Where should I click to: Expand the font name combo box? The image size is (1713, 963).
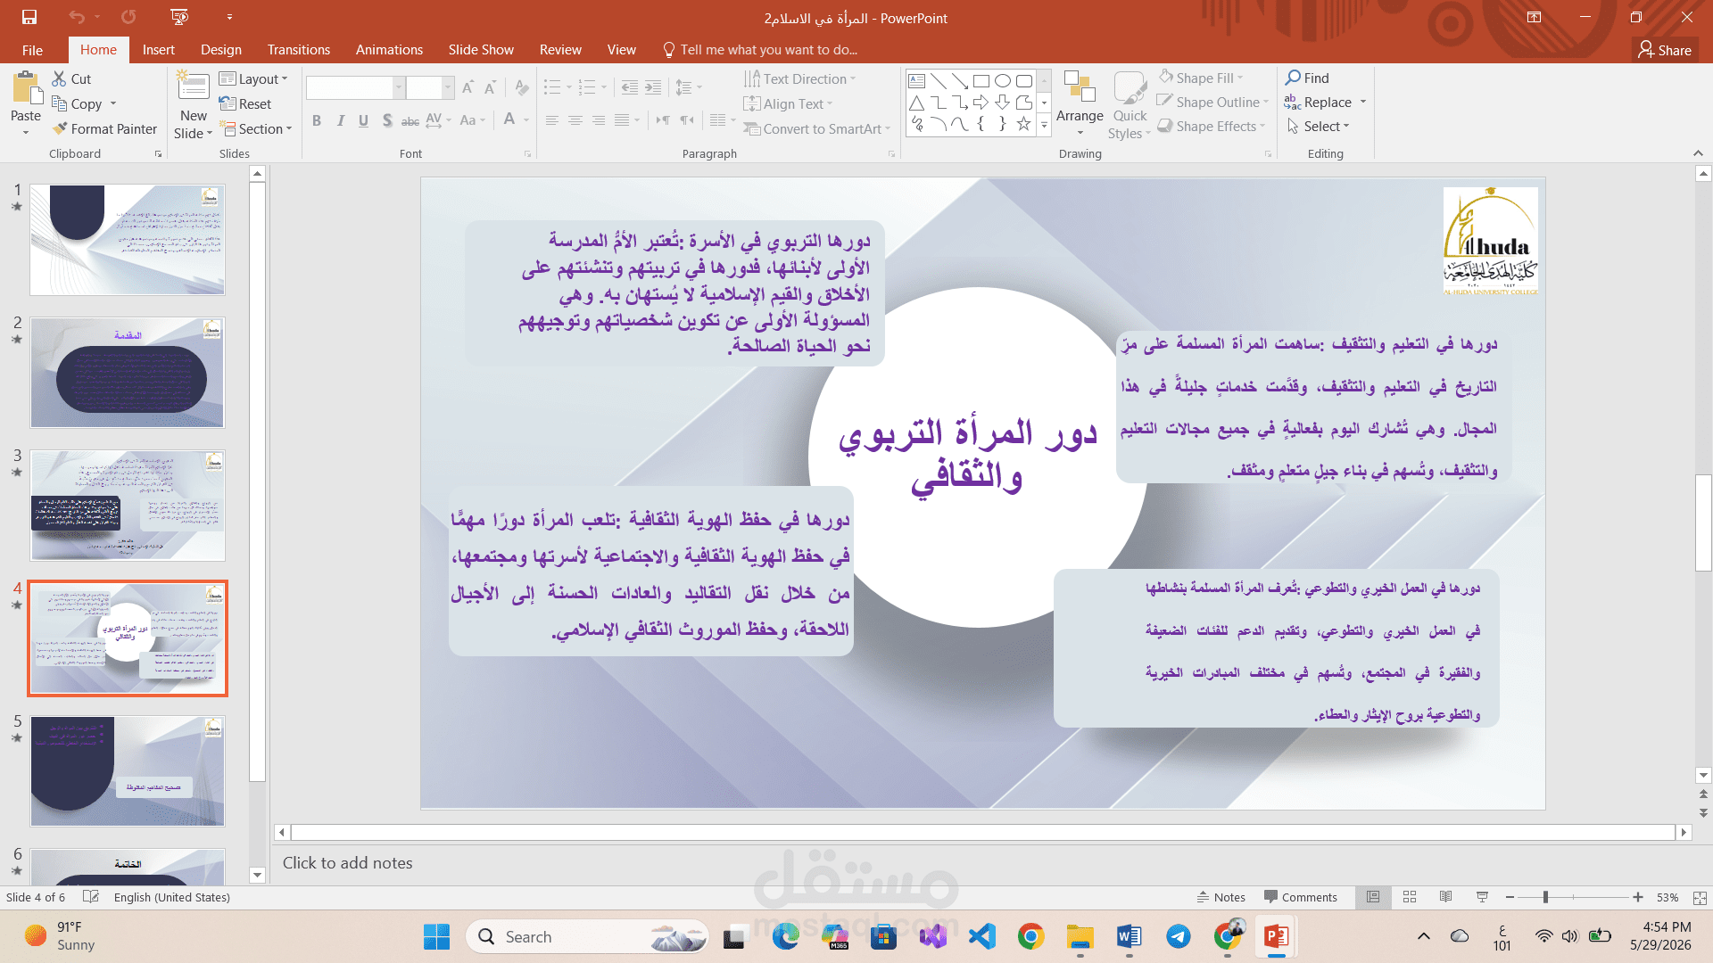tap(398, 87)
